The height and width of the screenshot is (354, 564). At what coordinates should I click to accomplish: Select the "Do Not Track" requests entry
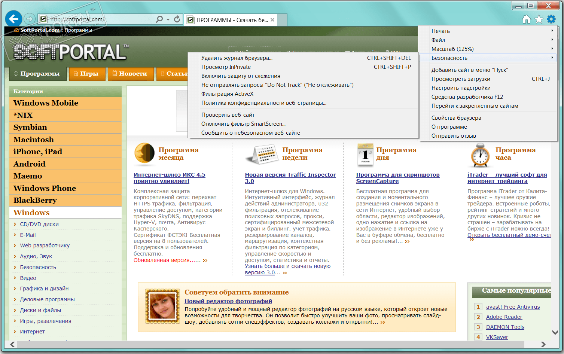click(303, 85)
